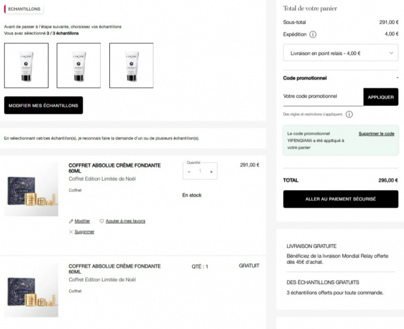Increase quantity with plus button
This screenshot has height=329, width=404.
pos(211,171)
